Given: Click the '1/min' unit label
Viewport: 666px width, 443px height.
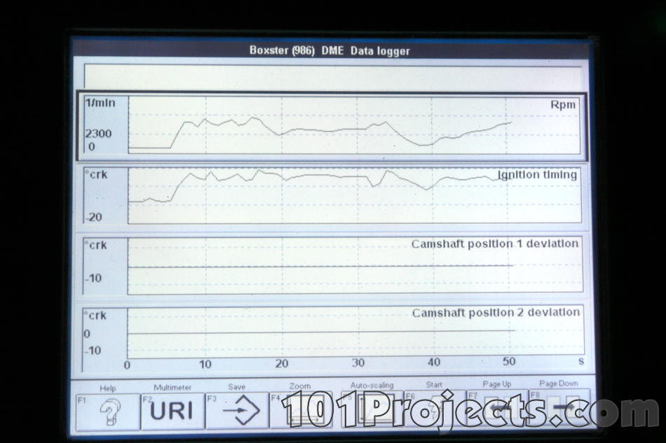Looking at the screenshot, I should [x=100, y=103].
